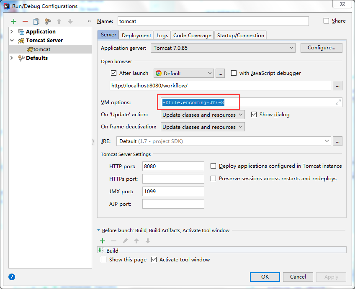
Task: Click the HTTPs port field
Action: [x=173, y=179]
